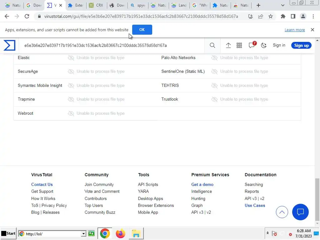Screen dimensions: 320x240
Task: Open Chrome extensions puzzle icon
Action: pyautogui.click(x=283, y=16)
